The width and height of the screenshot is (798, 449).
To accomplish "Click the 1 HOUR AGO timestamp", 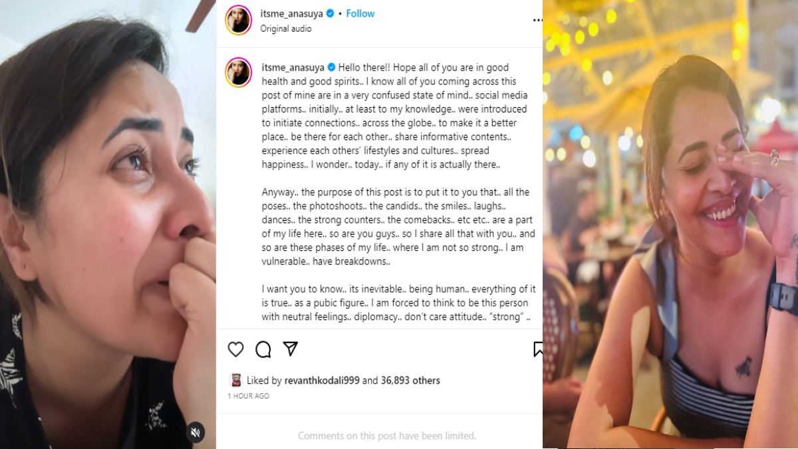I will pyautogui.click(x=248, y=396).
